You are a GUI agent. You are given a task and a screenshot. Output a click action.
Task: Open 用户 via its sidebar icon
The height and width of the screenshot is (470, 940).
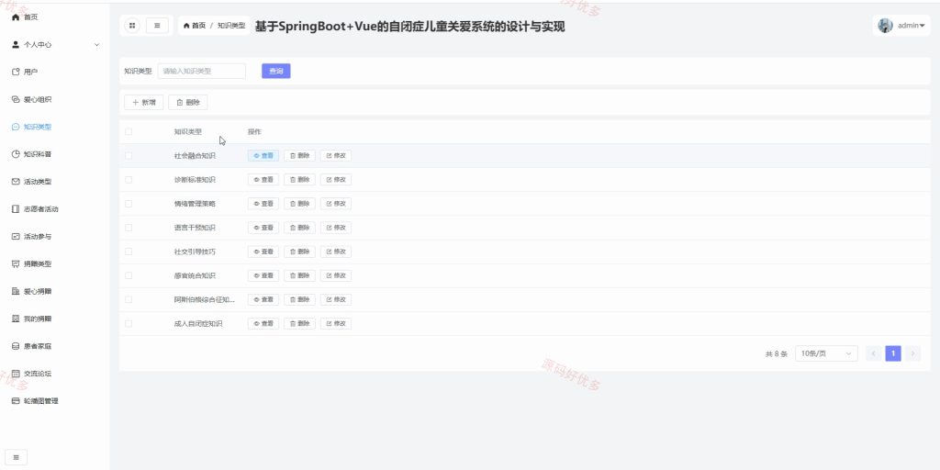coord(17,72)
